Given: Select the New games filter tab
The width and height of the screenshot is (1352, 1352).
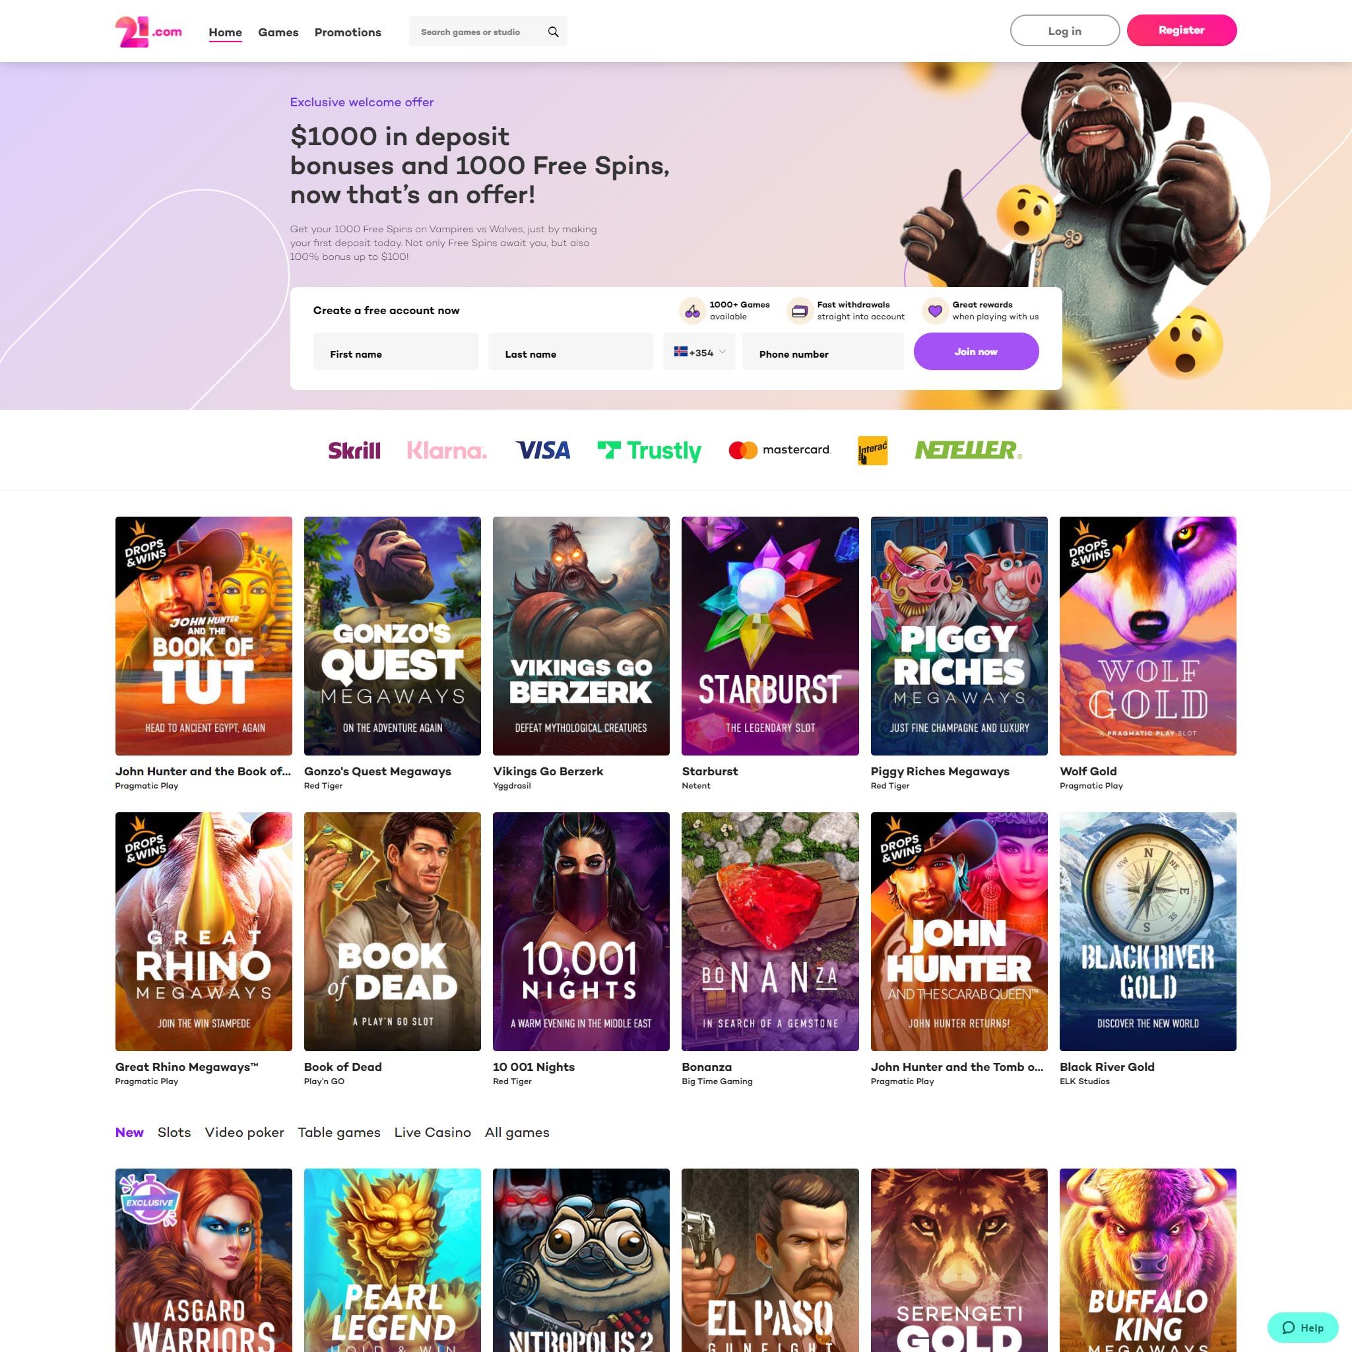Looking at the screenshot, I should point(130,1130).
